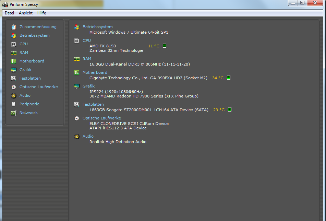The height and width of the screenshot is (221, 326).
Task: Click the Zambezi 32nm Technologie text
Action: tap(116, 50)
